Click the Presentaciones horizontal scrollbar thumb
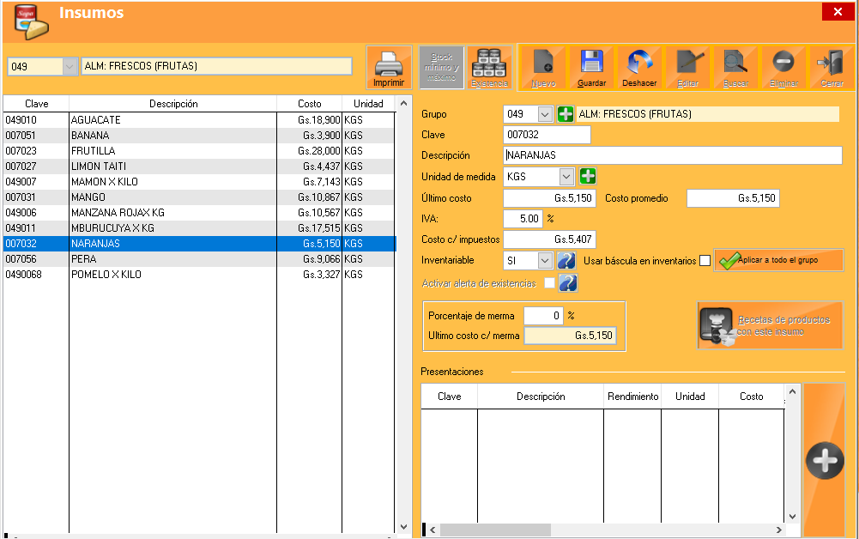Image resolution: width=859 pixels, height=539 pixels. 495,530
